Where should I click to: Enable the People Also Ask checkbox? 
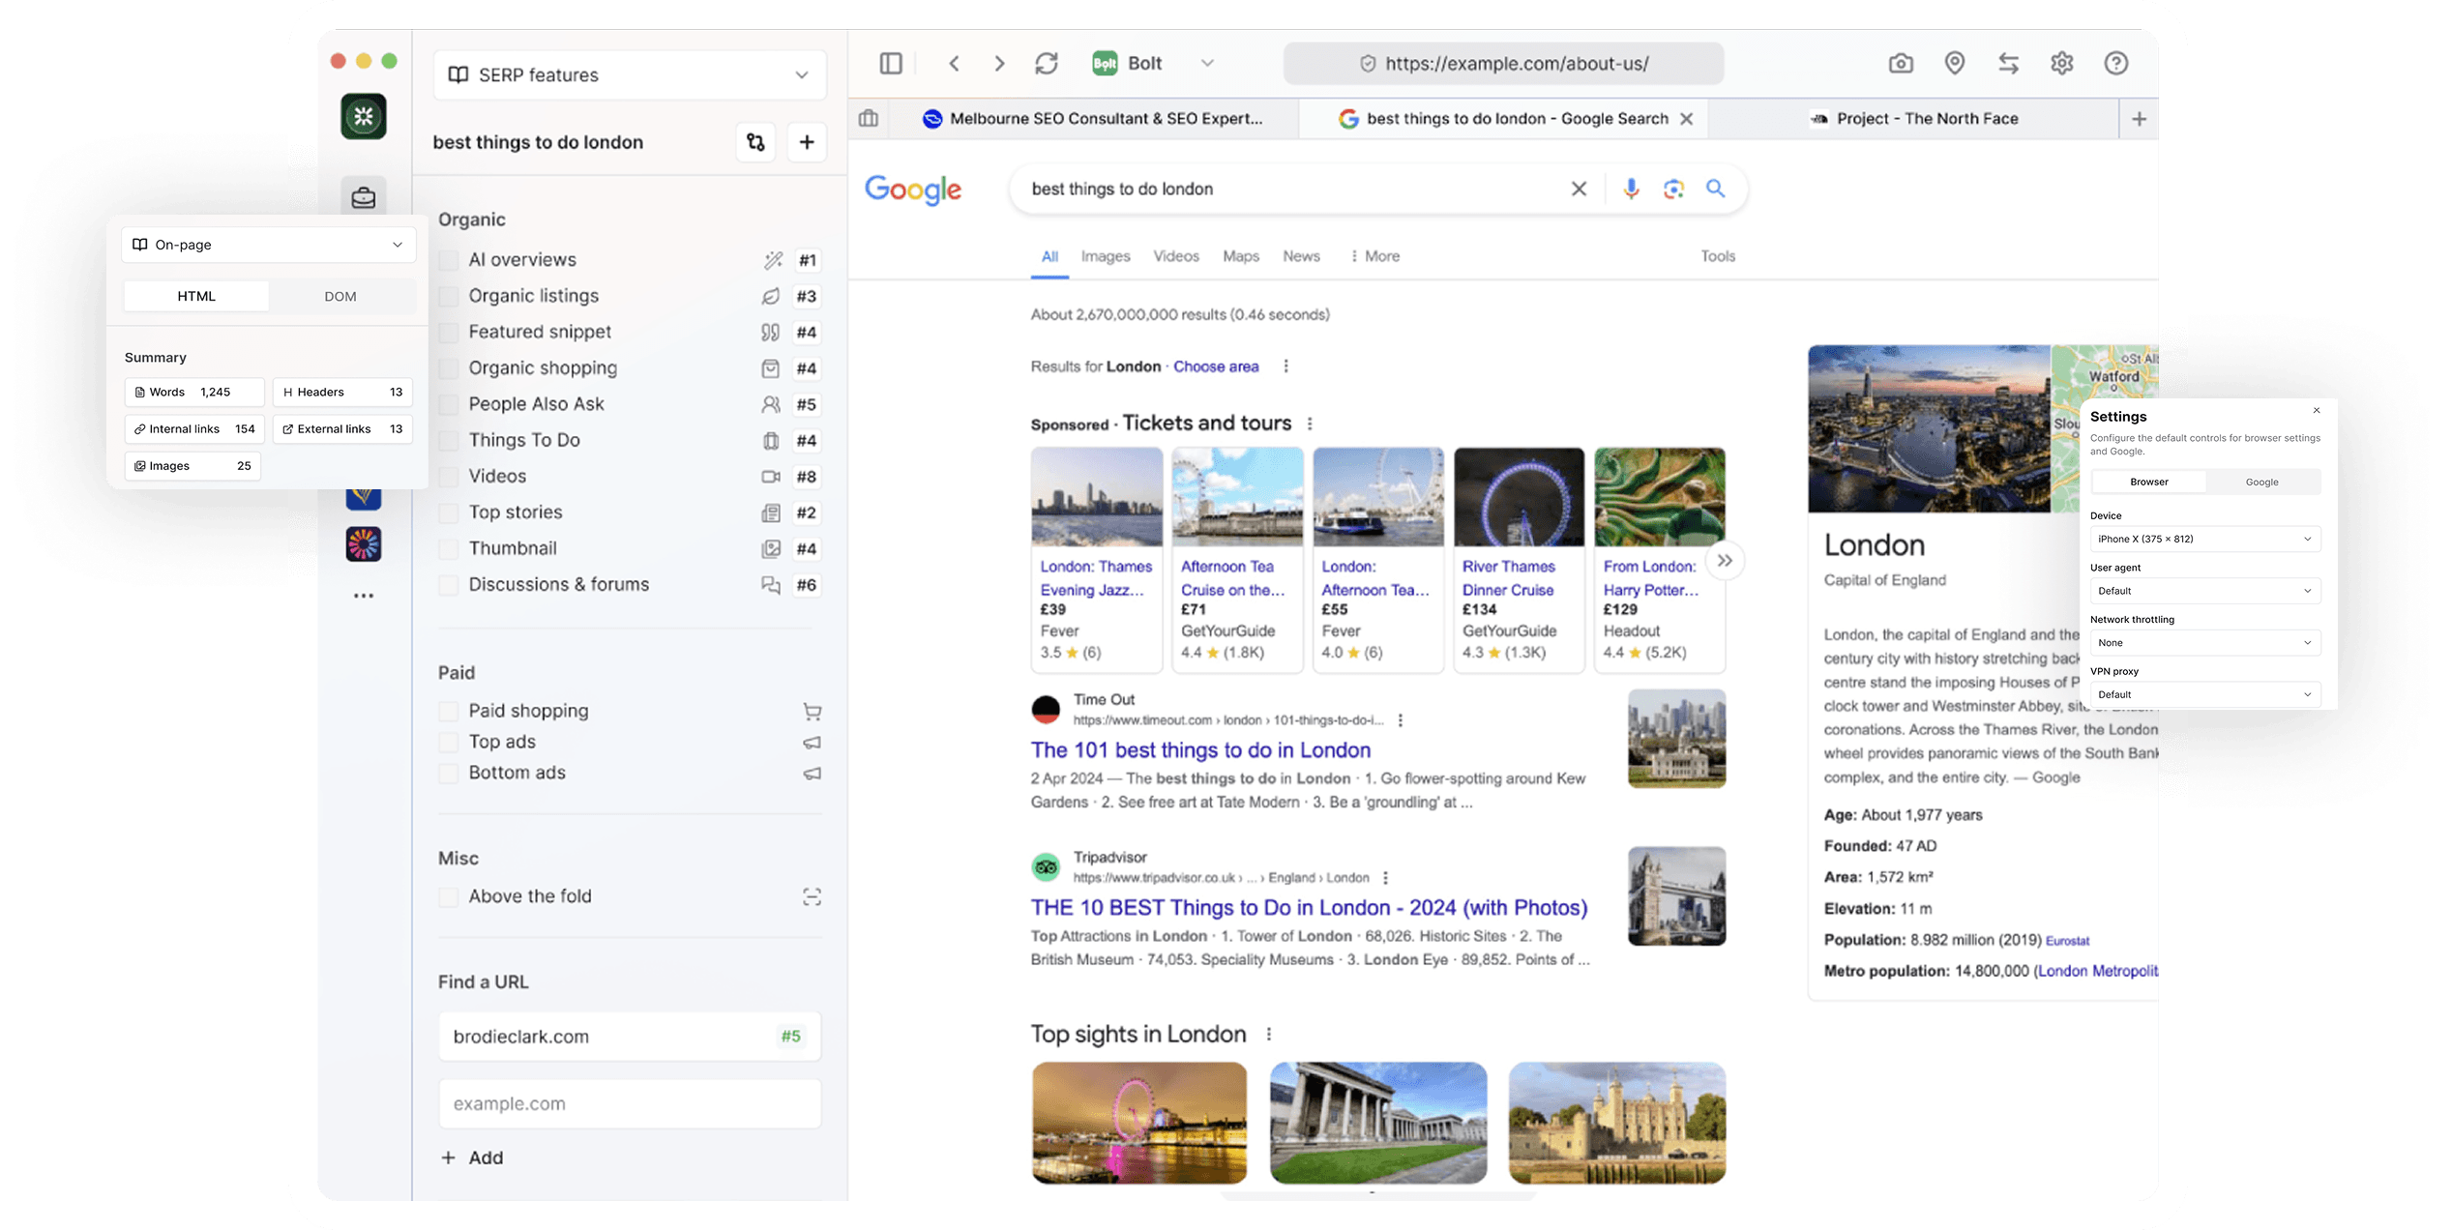coord(449,404)
